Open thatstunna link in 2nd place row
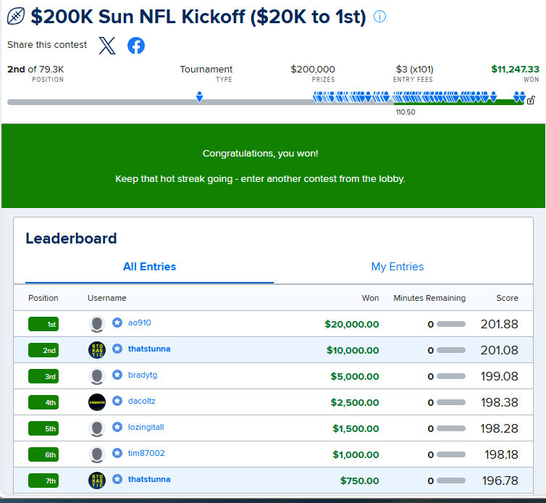 point(149,349)
